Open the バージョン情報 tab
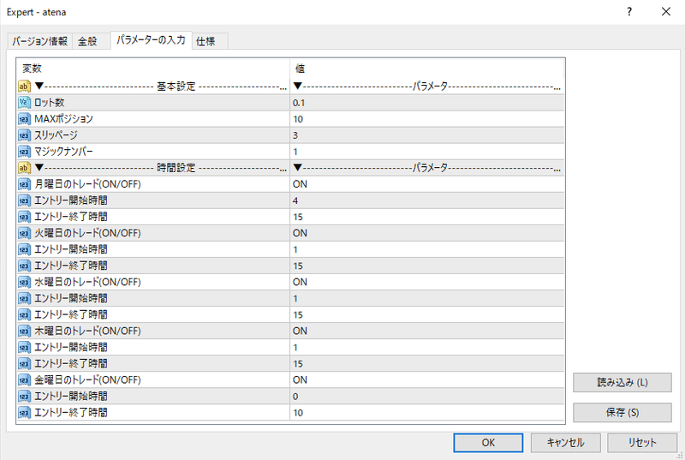The image size is (685, 460). [x=39, y=41]
